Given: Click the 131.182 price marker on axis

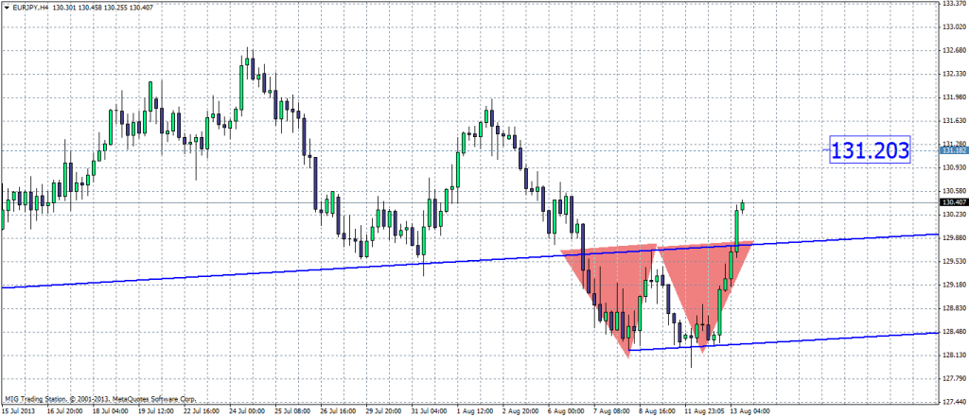Looking at the screenshot, I should (x=952, y=150).
